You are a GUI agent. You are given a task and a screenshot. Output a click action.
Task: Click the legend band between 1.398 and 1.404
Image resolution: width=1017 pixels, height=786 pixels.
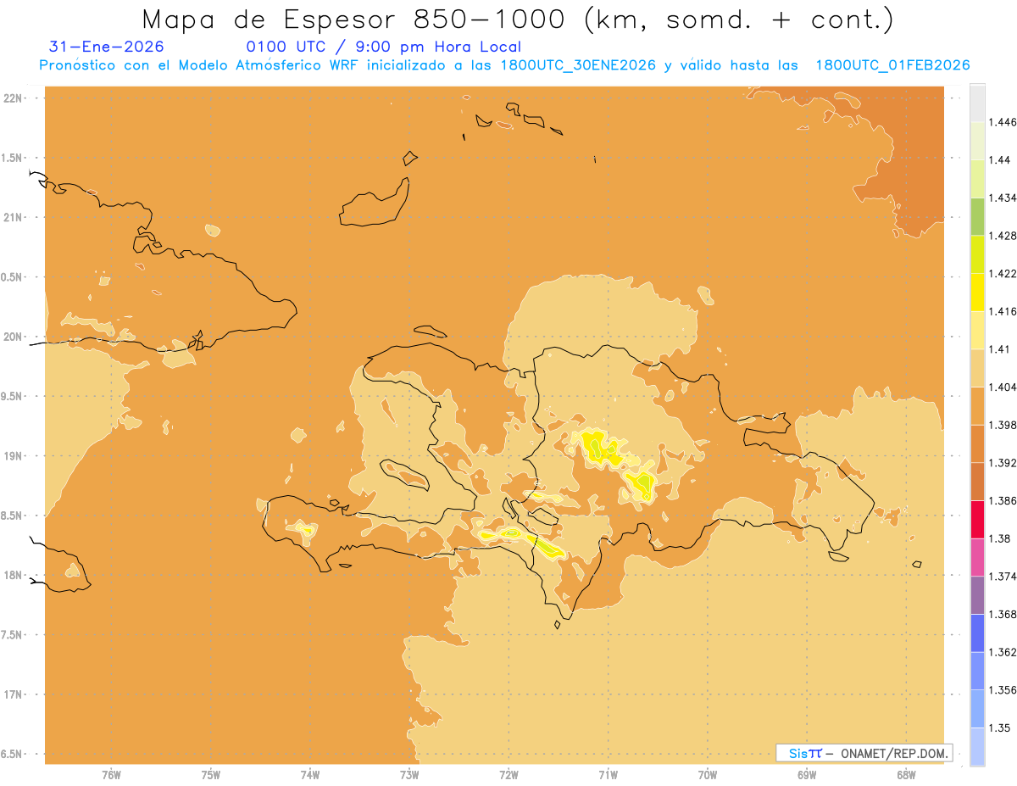point(977,406)
